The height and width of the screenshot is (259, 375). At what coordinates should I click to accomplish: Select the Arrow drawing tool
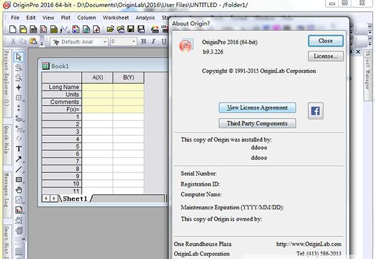(19, 159)
